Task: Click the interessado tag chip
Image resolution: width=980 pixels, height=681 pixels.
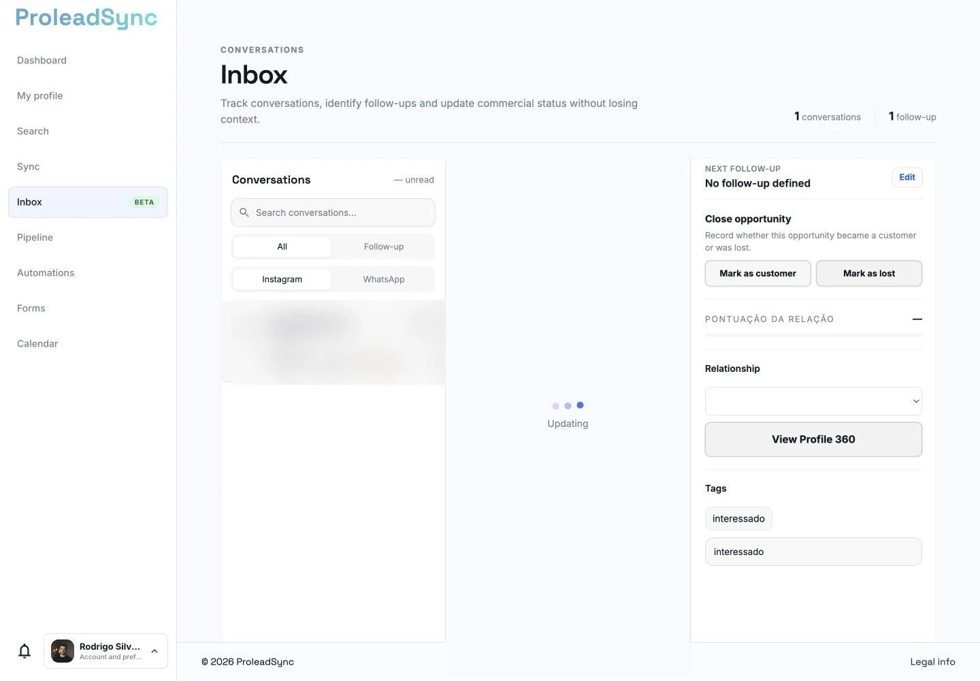Action: point(738,519)
